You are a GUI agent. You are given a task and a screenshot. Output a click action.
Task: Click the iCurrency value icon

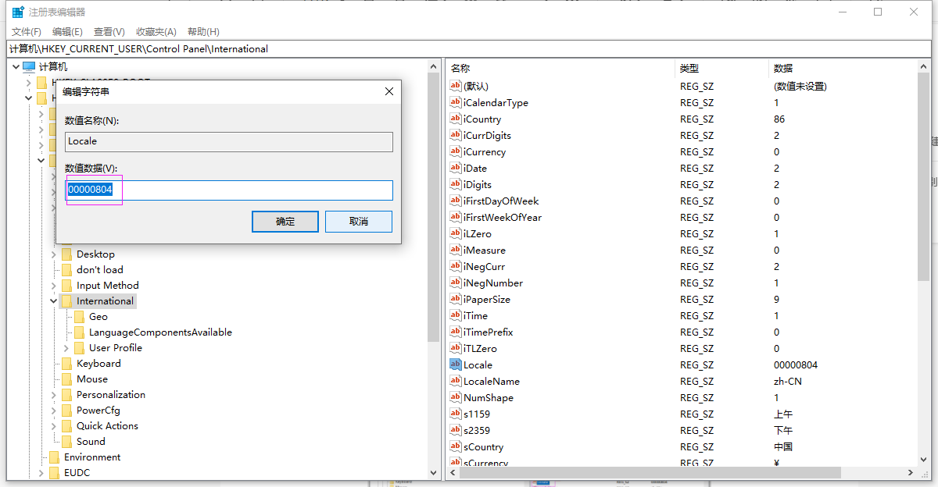coord(456,151)
